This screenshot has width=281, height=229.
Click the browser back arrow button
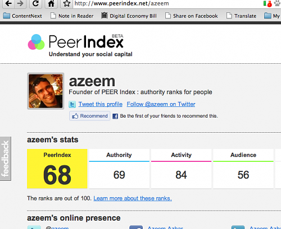point(8,3)
